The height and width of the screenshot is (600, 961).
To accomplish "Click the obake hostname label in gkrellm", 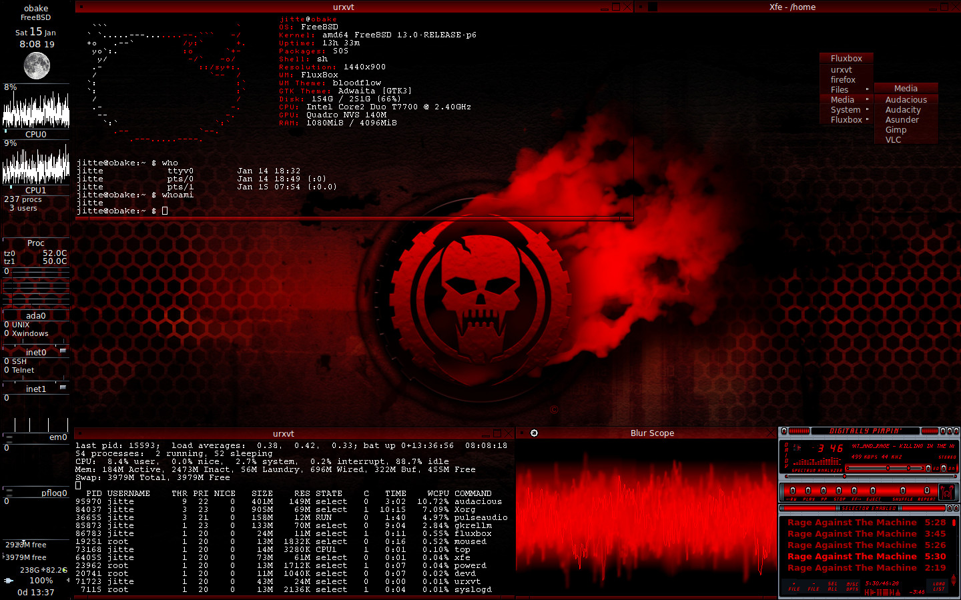I will tap(36, 8).
